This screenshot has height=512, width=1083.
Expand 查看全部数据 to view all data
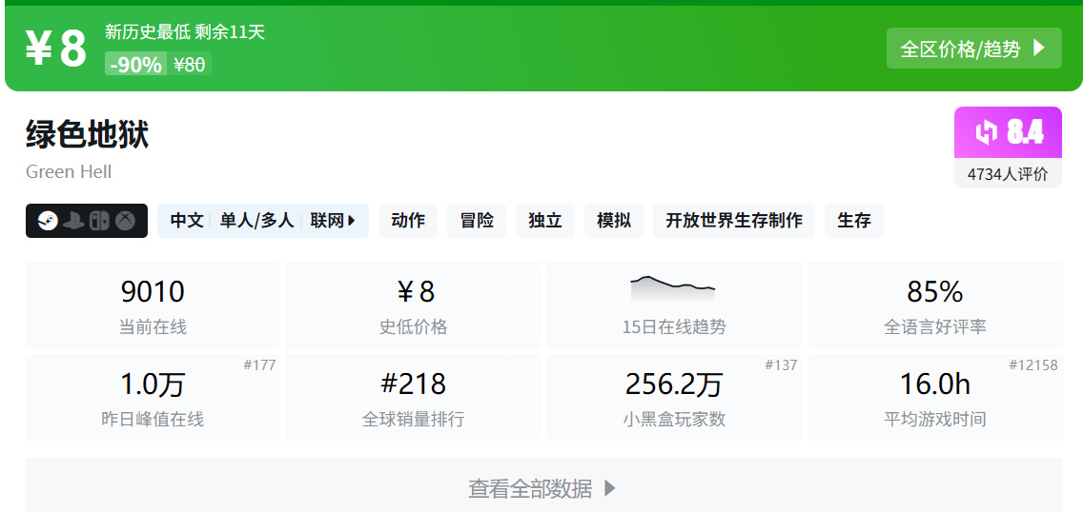543,488
